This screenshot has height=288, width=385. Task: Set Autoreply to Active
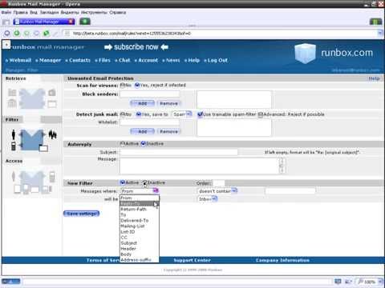coord(123,143)
